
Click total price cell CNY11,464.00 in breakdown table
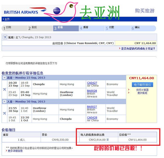click(x=137, y=140)
